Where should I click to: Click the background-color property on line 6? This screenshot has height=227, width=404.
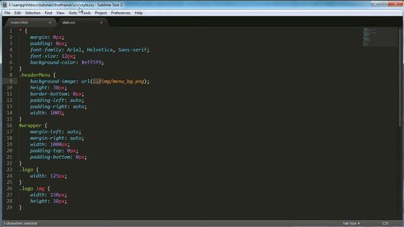tap(53, 62)
